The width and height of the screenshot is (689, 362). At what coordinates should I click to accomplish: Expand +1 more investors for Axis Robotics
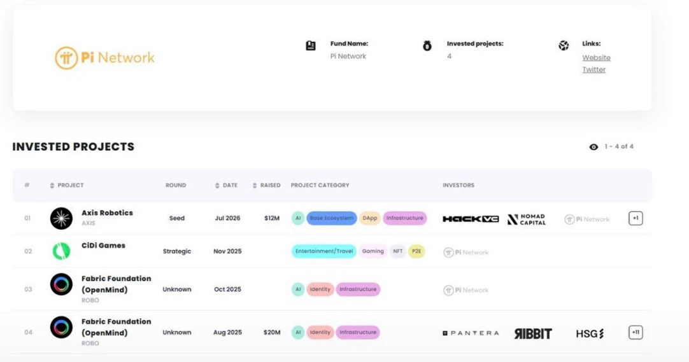[x=636, y=218]
